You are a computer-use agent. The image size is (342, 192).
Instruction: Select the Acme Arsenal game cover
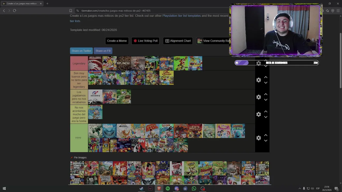pyautogui.click(x=195, y=131)
